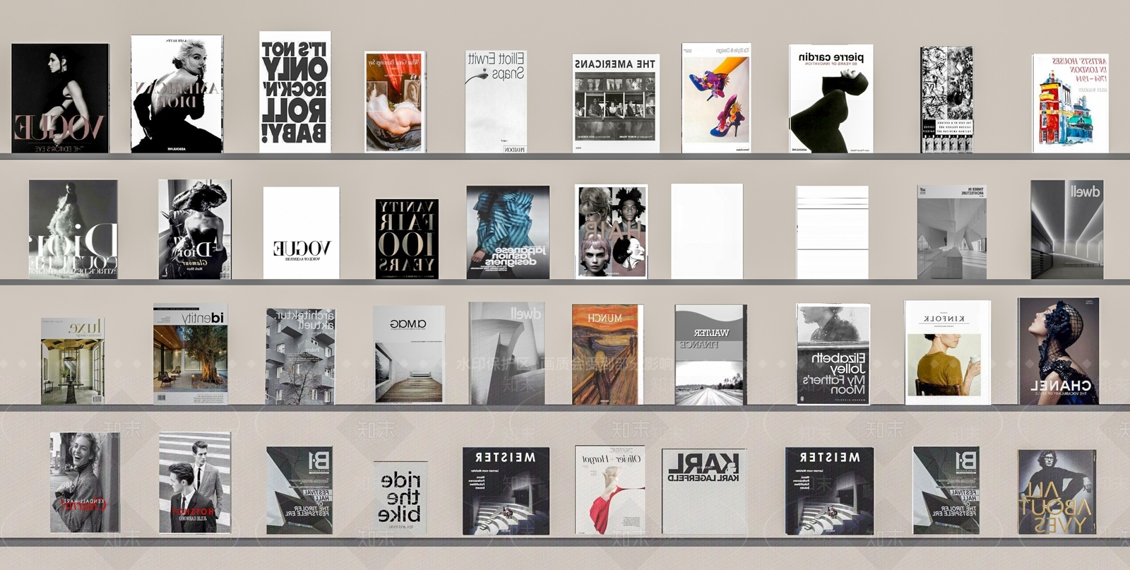
Task: Click the Hair book with collage faces
Action: coord(611,232)
